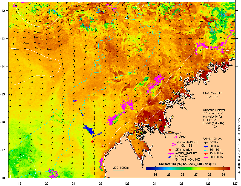The width and height of the screenshot is (241, 186).
Task: Click the yellow colorbar region at 27
Action: pyautogui.click(x=196, y=168)
